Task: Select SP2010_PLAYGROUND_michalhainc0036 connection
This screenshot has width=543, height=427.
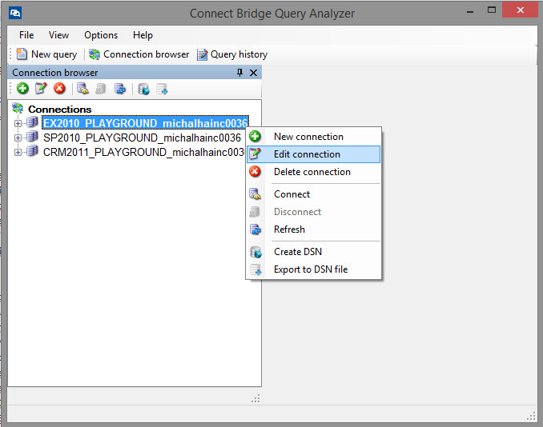Action: click(x=142, y=138)
